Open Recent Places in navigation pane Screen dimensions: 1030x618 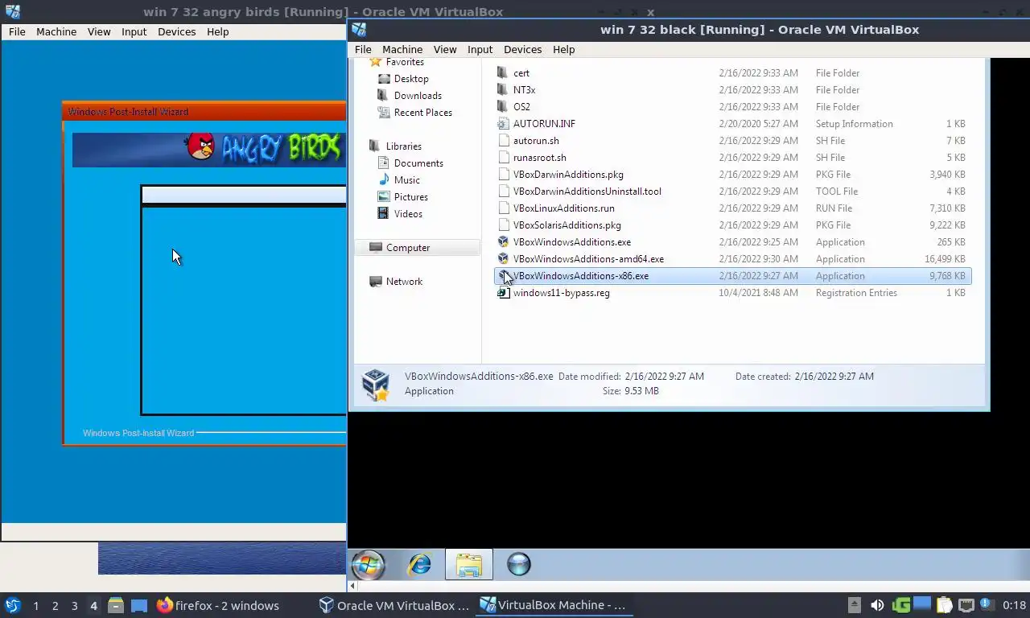(x=422, y=113)
